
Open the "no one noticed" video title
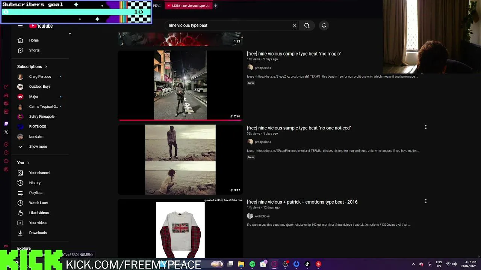point(299,128)
